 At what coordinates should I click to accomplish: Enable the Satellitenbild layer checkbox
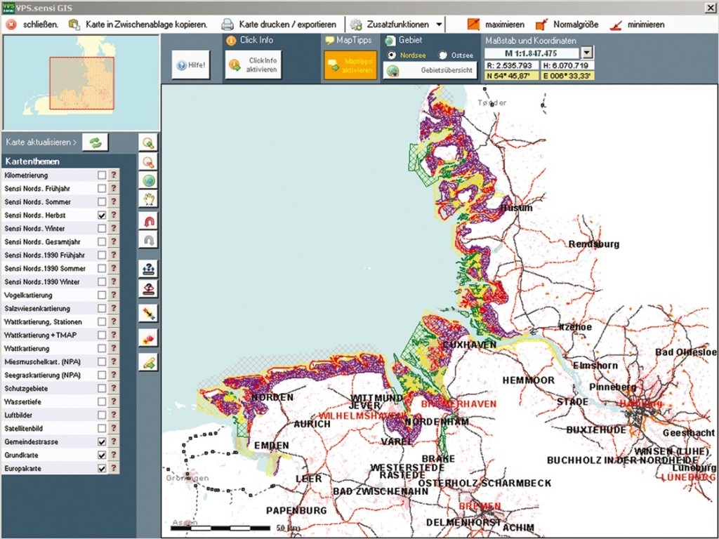(103, 428)
